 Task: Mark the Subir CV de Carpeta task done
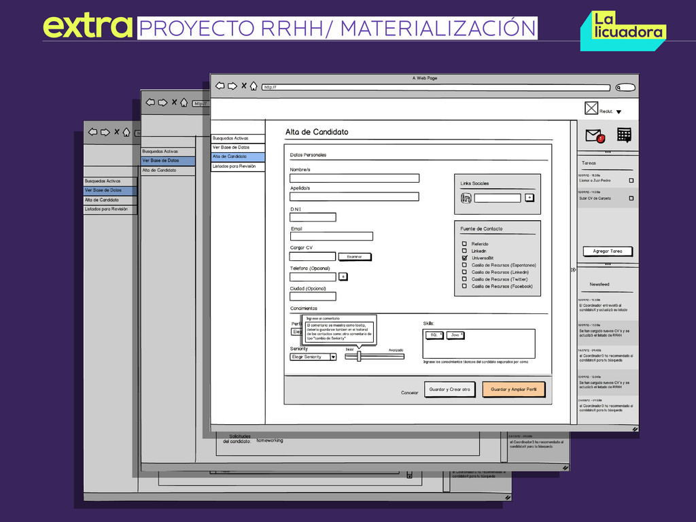click(x=631, y=198)
